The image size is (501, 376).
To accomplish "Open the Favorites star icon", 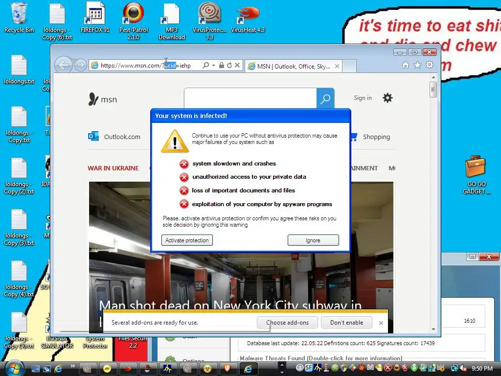I will tap(418, 65).
